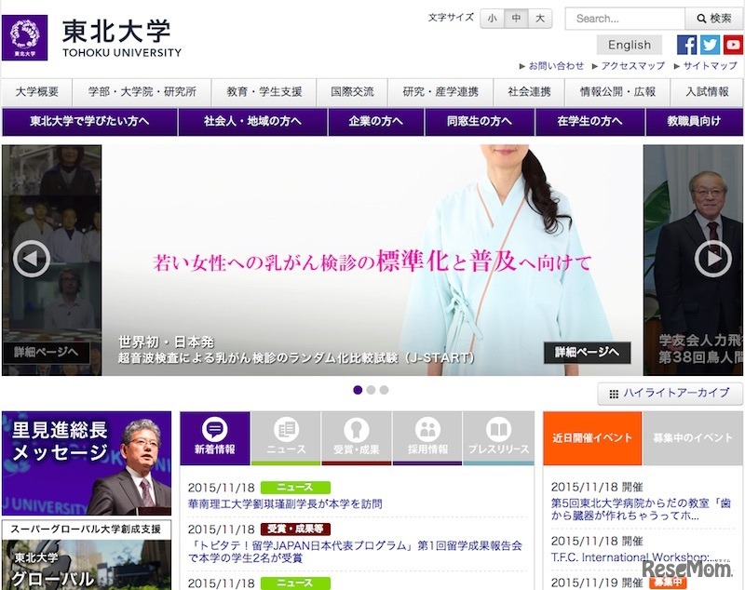Expand the 学部・大学院・研究所 menu
The height and width of the screenshot is (590, 745).
142,92
